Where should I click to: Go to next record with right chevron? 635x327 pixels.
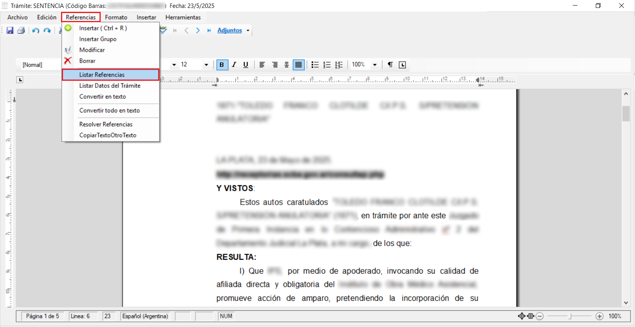click(x=198, y=30)
